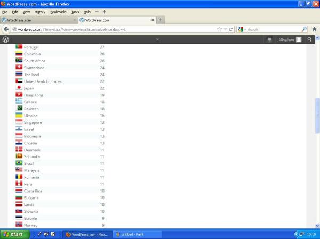
Task: Click the scrollbar down arrow
Action: tap(317, 226)
